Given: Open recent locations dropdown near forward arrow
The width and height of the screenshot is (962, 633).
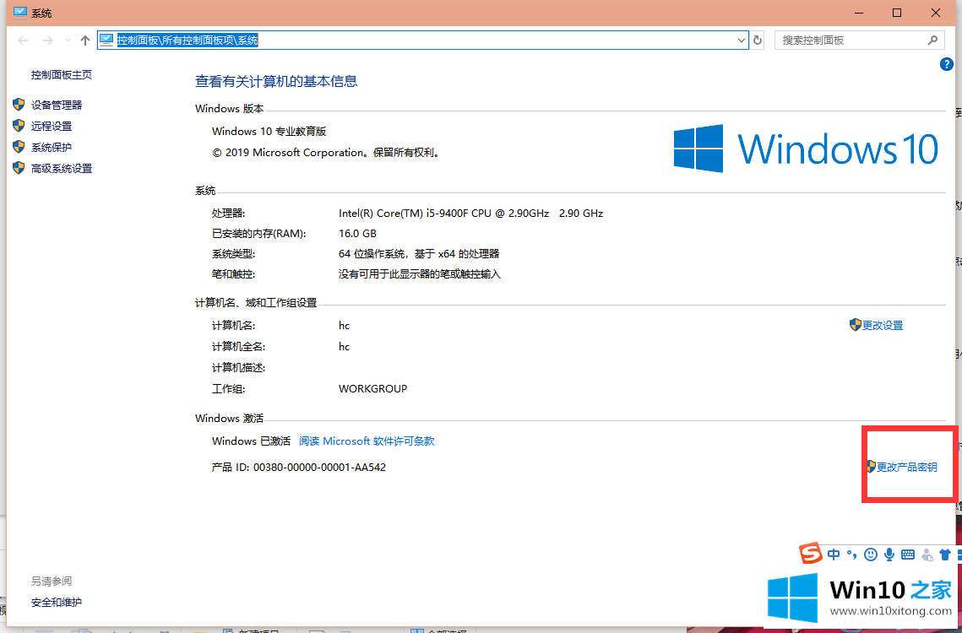Looking at the screenshot, I should pyautogui.click(x=67, y=41).
